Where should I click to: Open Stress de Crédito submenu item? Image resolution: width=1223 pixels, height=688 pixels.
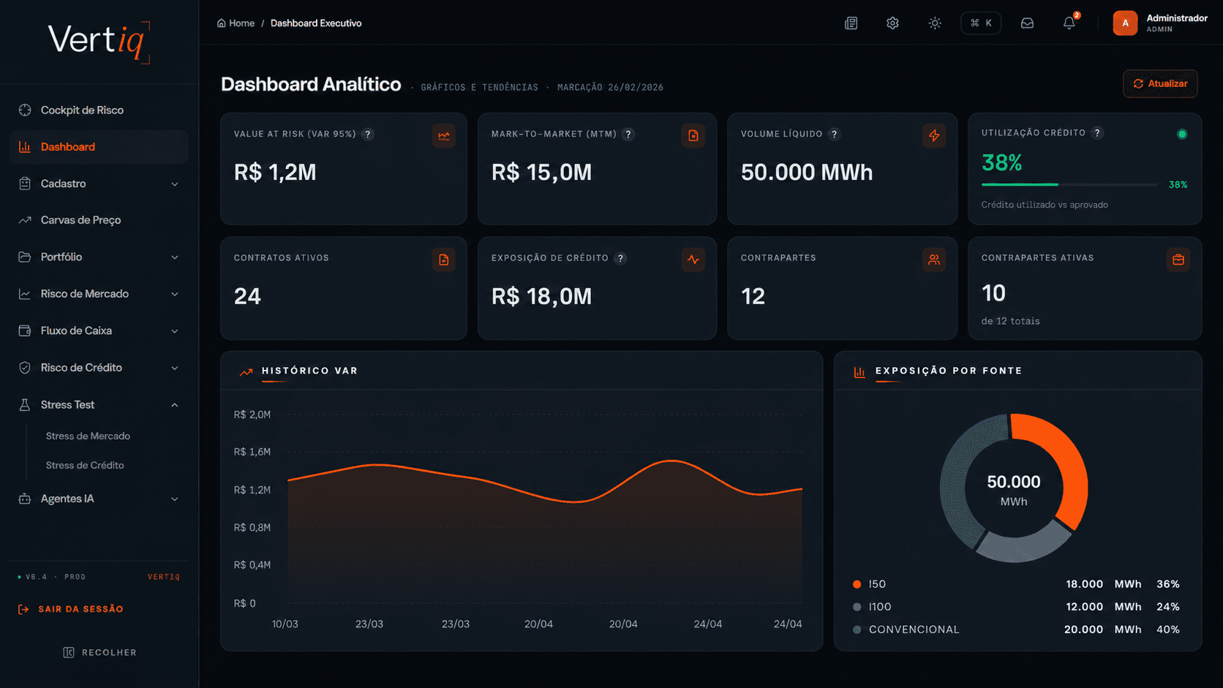pyautogui.click(x=85, y=465)
